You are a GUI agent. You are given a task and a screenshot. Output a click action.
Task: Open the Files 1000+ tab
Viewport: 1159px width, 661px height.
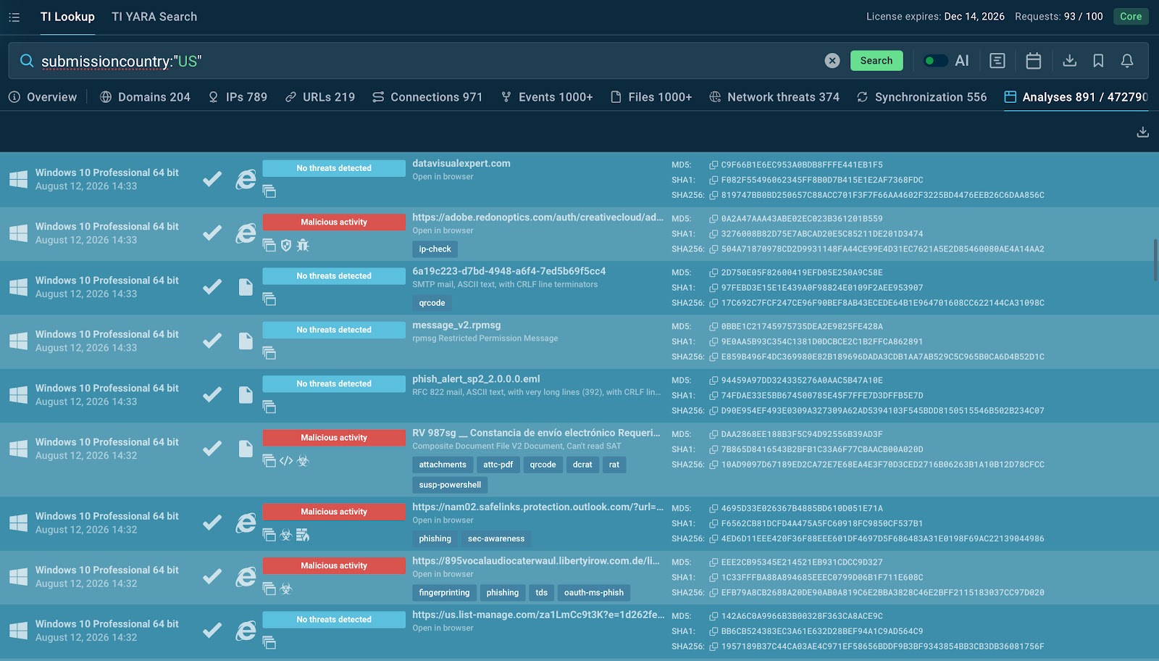click(x=651, y=97)
